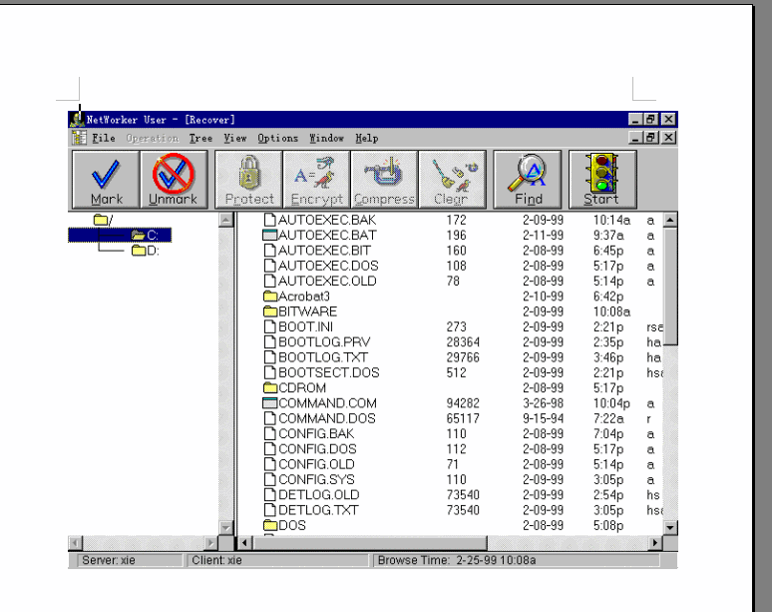Open the Window menu
Image resolution: width=772 pixels, height=612 pixels.
(x=326, y=138)
